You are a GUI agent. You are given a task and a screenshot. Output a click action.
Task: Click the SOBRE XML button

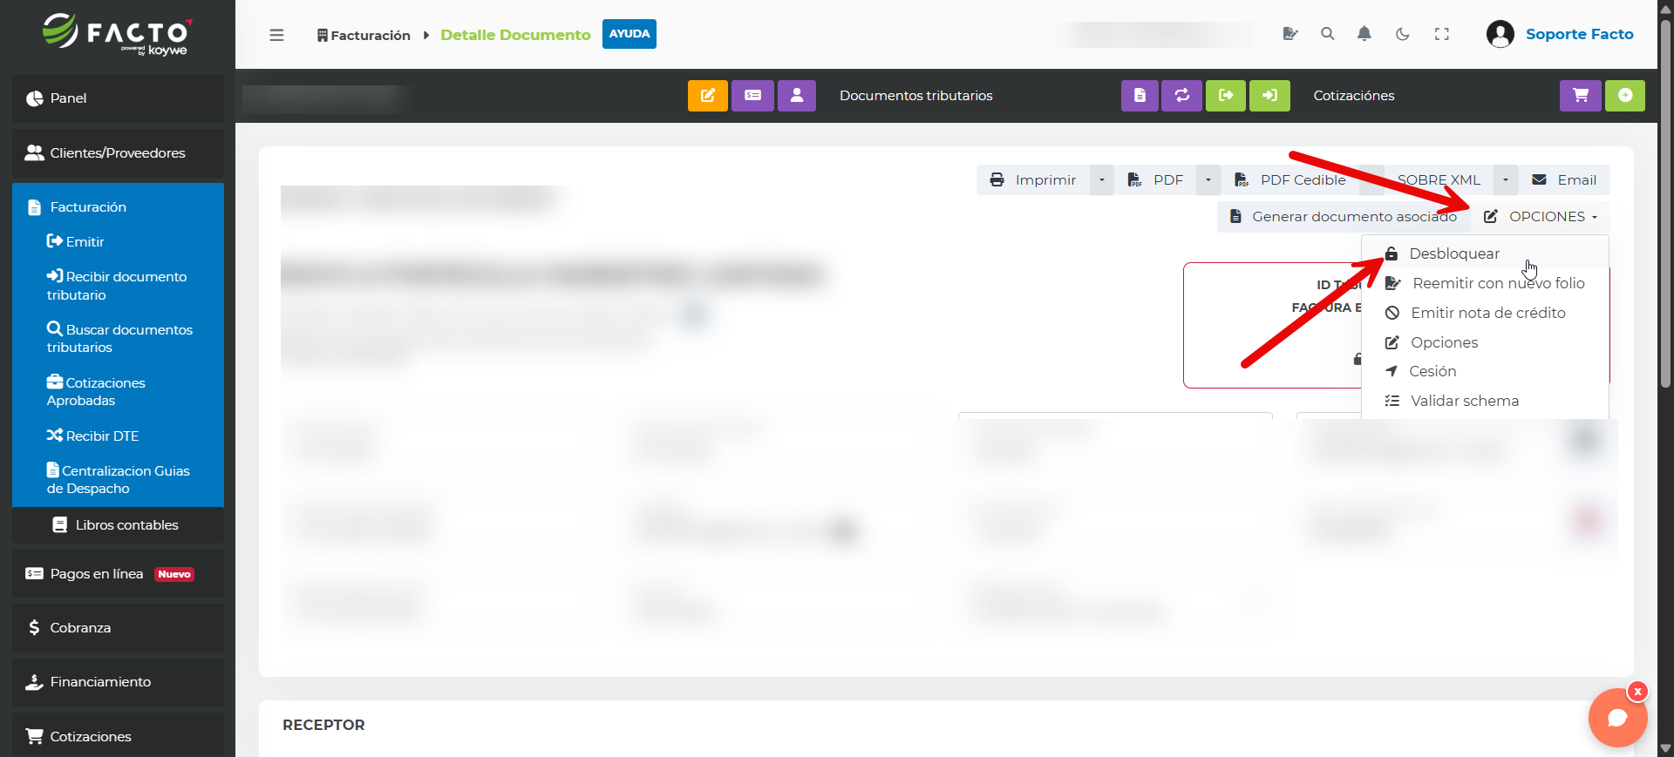tap(1439, 180)
